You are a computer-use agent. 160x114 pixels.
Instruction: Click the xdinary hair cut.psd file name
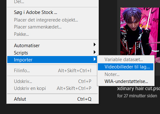(138, 88)
